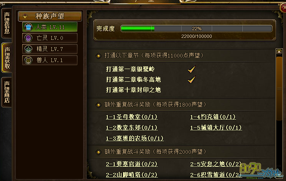The width and height of the screenshot is (286, 181).
Task: Click diamond bullet beside 2000声望 reward section
Action: pos(99,152)
